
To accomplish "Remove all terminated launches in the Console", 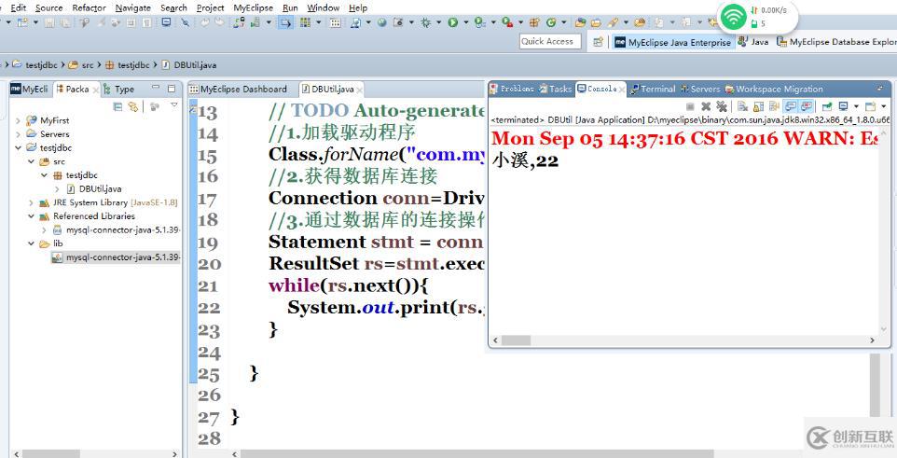I will (722, 106).
